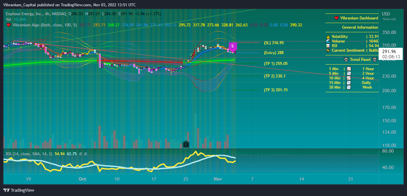Click the Current Sentiment lightning bolt icon
Viewport: 407px width, 196px height.
pos(328,50)
